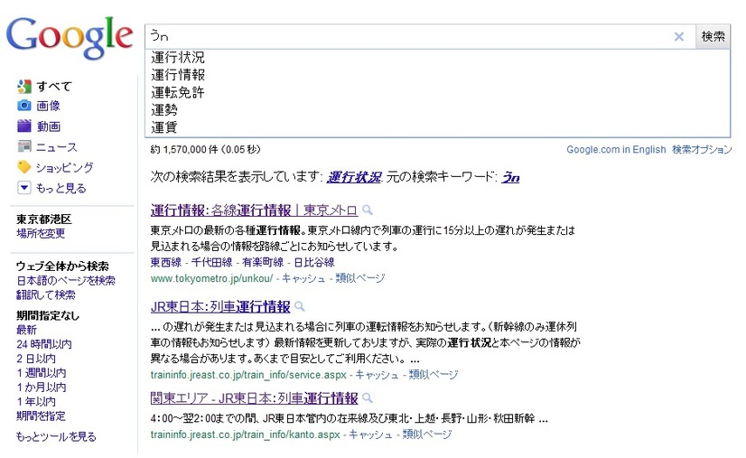This screenshot has width=746, height=458.
Task: Click 類似ページ for tokyometro.jp result
Action: 360,278
